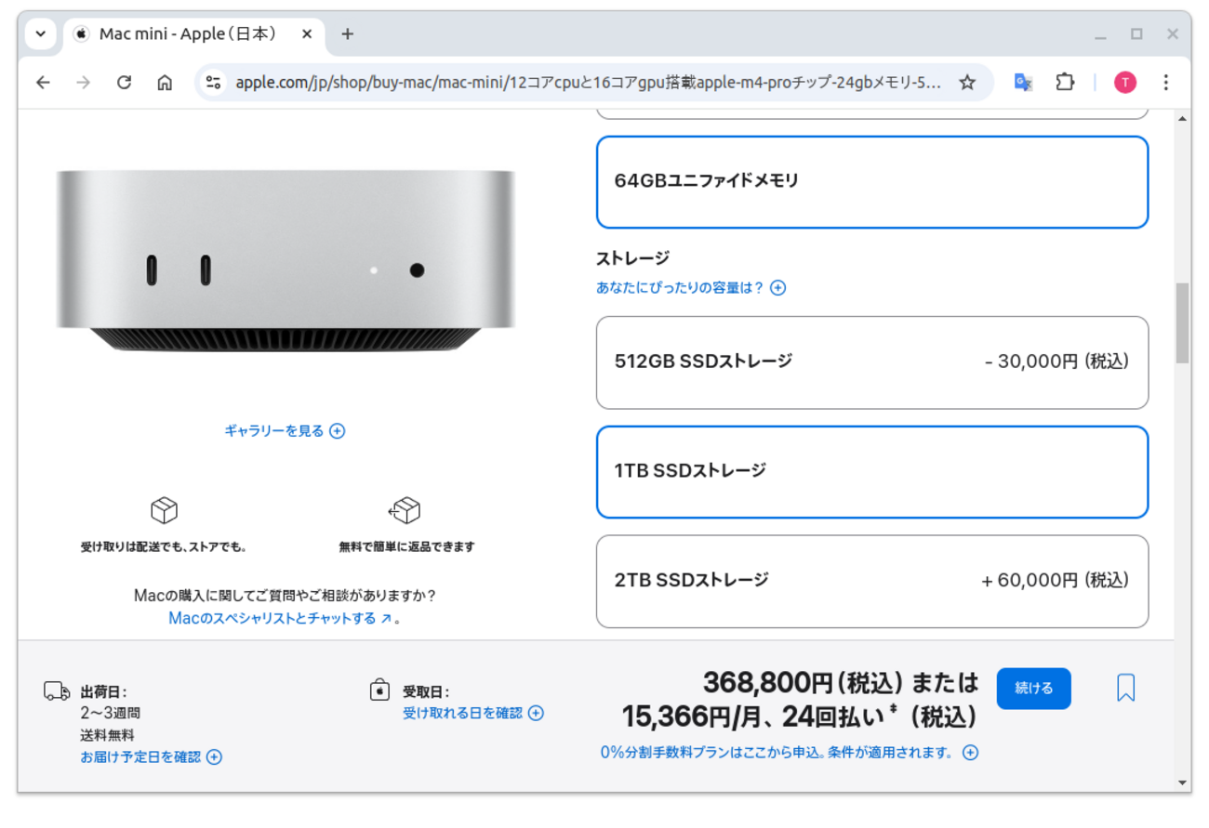Choose 512GB SSD storage option
Screen dimensions: 1209x828
(872, 362)
